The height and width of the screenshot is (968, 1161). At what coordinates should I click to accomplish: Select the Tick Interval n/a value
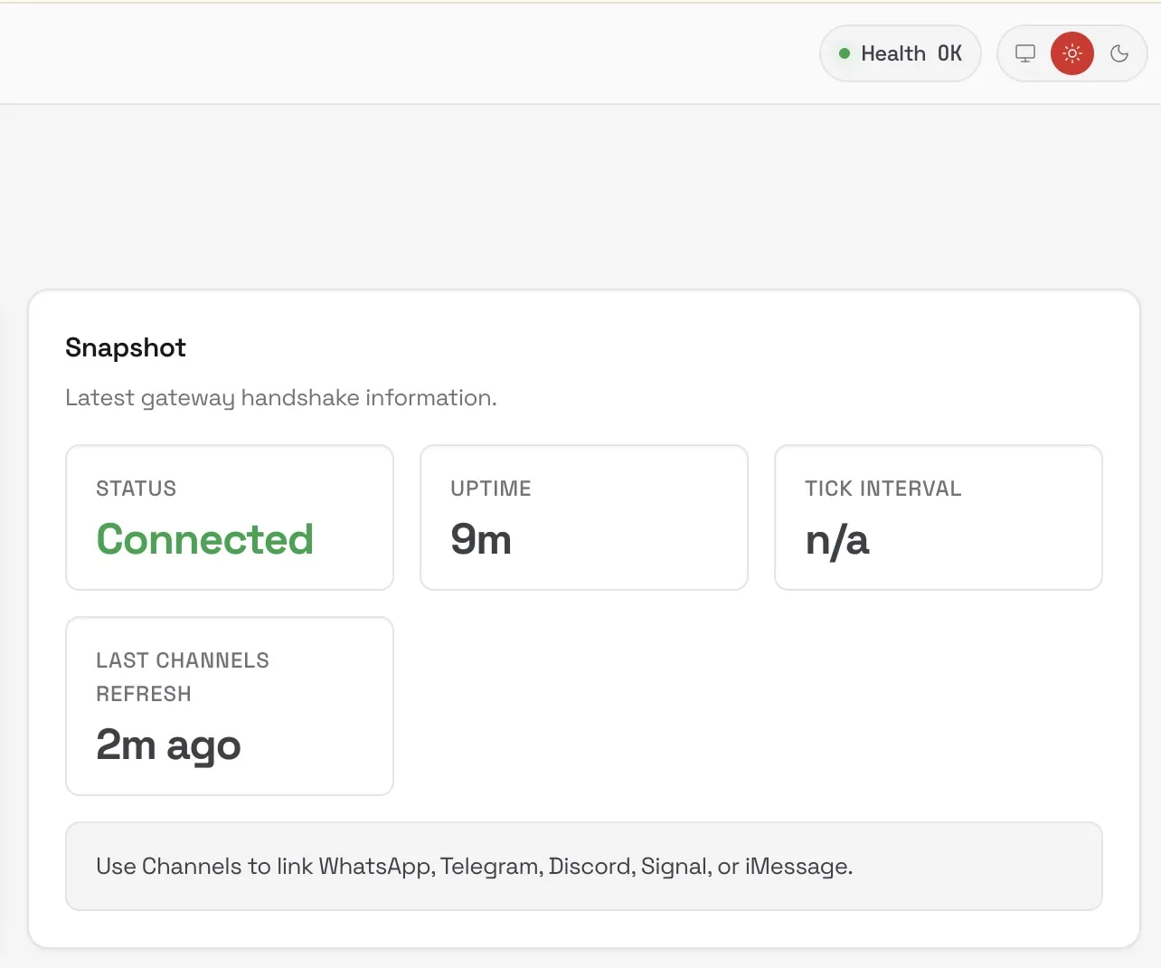coord(836,540)
